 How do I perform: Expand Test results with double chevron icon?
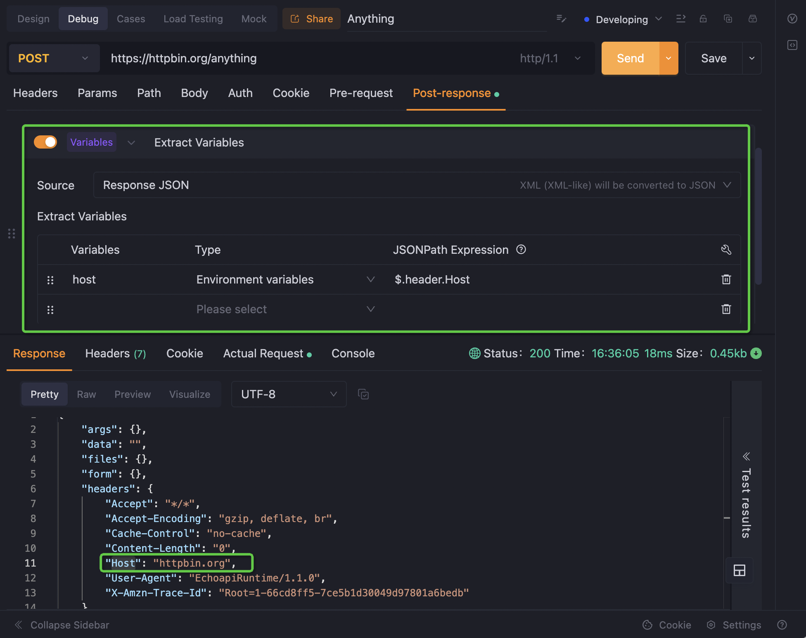(x=746, y=456)
